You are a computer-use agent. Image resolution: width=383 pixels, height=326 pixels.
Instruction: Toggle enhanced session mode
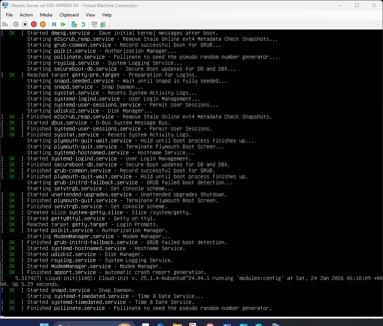[94, 24]
